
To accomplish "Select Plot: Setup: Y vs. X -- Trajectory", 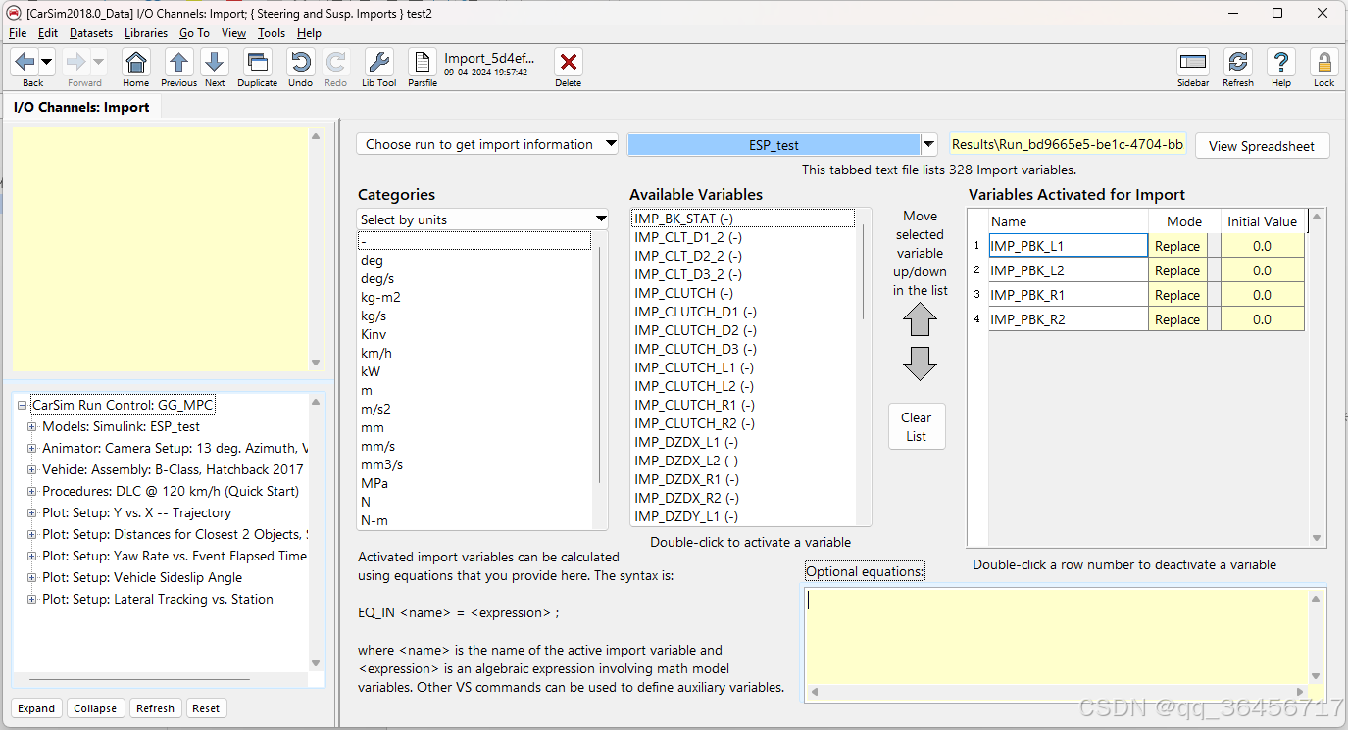I will [x=136, y=512].
